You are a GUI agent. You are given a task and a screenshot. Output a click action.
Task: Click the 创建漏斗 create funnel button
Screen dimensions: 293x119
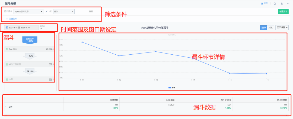tap(283, 11)
